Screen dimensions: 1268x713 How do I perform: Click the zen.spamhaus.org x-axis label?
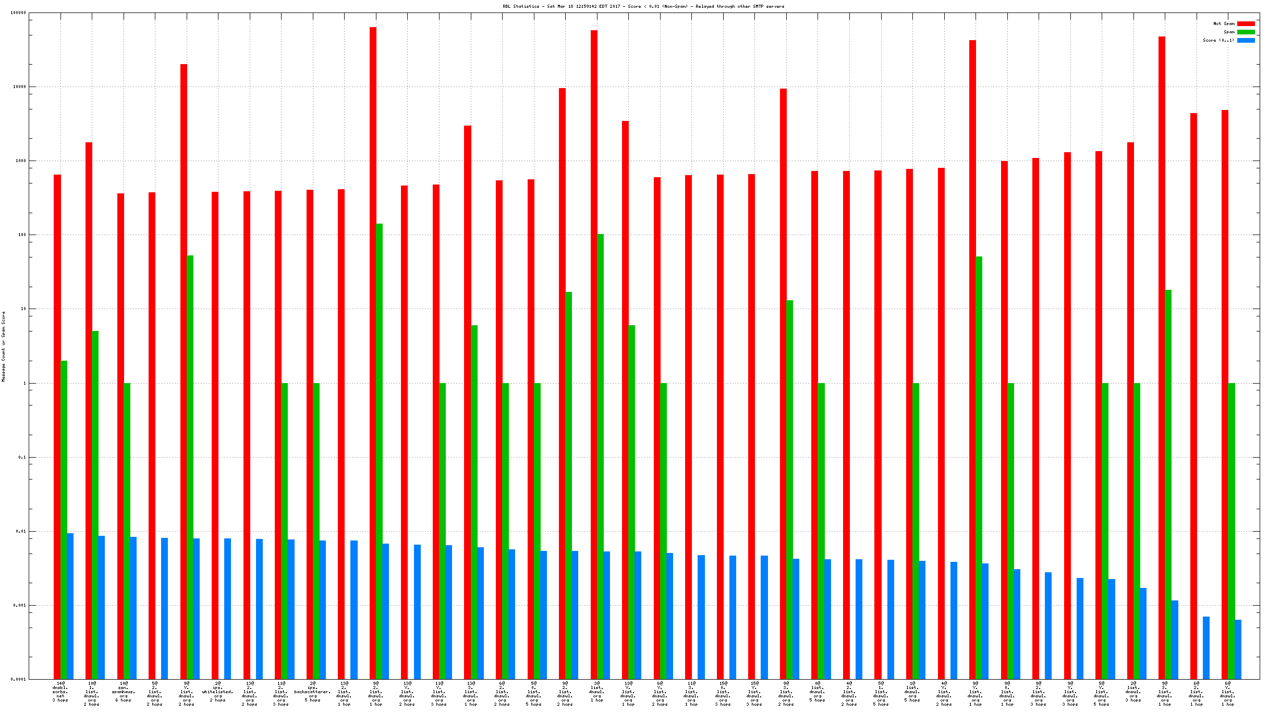124,692
